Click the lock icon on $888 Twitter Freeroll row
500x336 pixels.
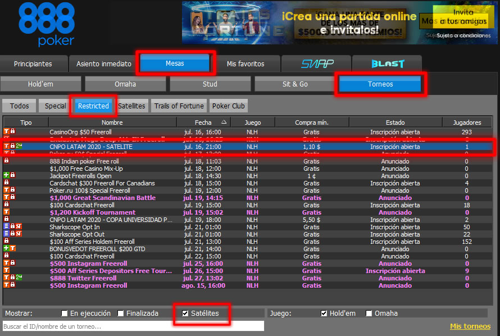coord(13,278)
